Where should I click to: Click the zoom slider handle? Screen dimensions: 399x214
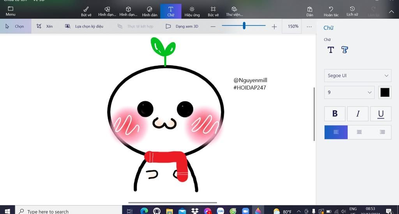[x=244, y=26]
